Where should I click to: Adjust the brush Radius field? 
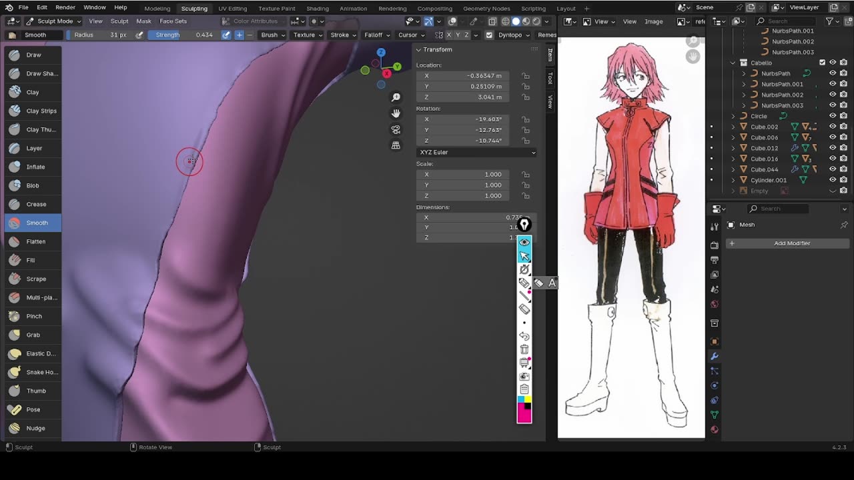(100, 35)
